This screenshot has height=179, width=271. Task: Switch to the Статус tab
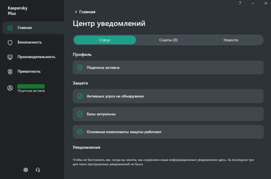105,40
